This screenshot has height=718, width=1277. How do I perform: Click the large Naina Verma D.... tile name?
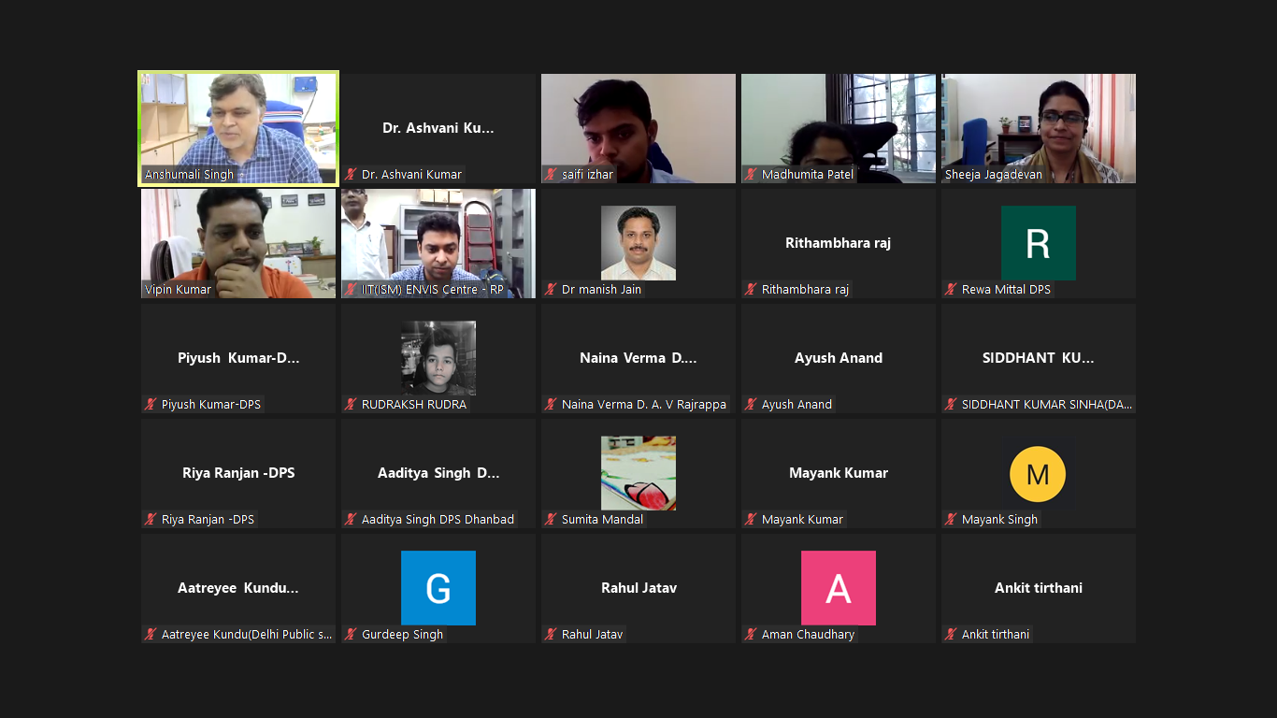638,358
